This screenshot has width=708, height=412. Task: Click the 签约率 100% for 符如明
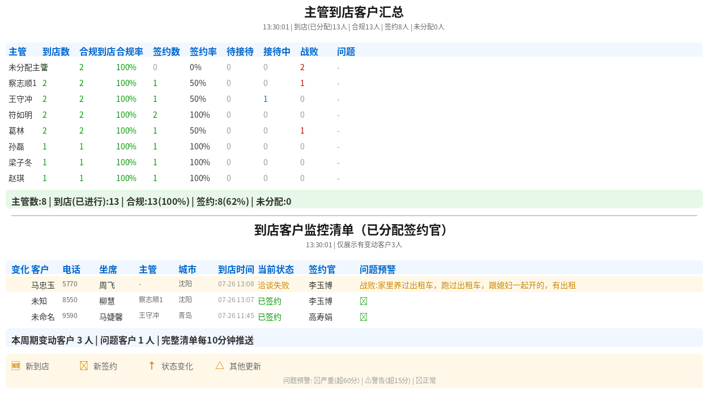[x=200, y=115]
